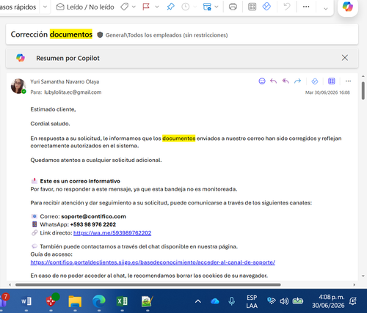The width and height of the screenshot is (367, 313).
Task: Show hidden system tray icons chevron
Action: pos(198,301)
